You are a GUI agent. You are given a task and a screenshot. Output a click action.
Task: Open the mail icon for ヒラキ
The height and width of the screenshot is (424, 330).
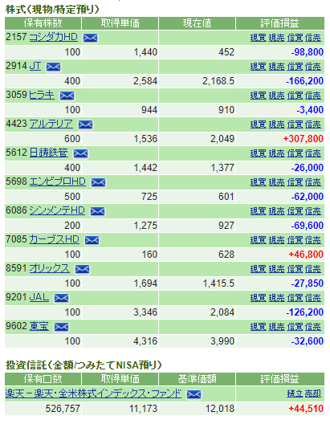click(67, 96)
